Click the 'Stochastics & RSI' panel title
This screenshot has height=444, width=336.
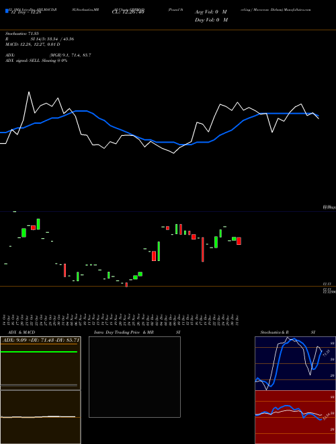click(x=288, y=332)
